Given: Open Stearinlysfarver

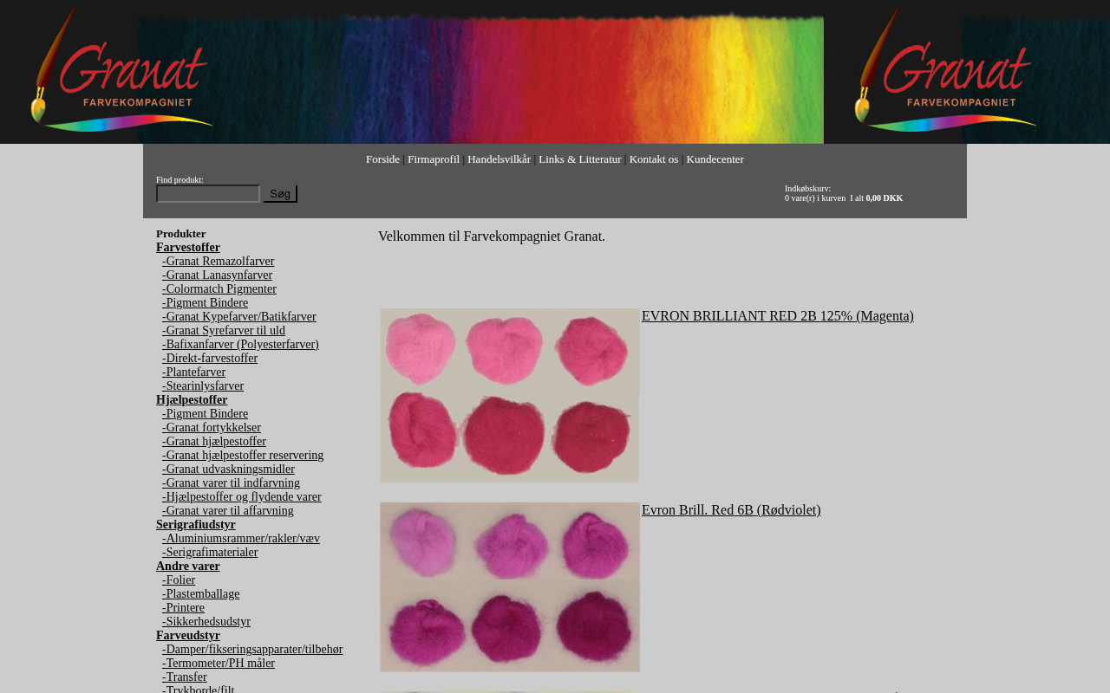Looking at the screenshot, I should [x=203, y=386].
